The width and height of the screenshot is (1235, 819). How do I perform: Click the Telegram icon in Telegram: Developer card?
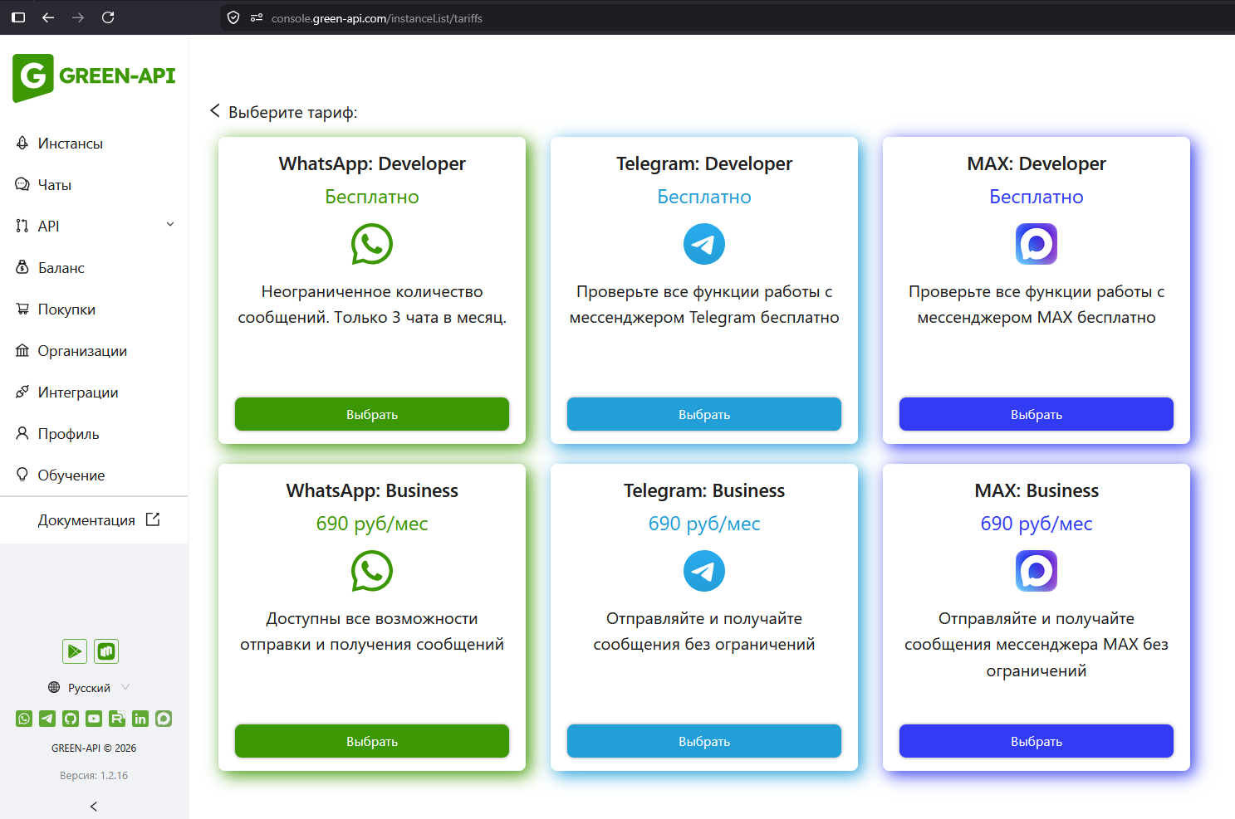[x=704, y=244]
